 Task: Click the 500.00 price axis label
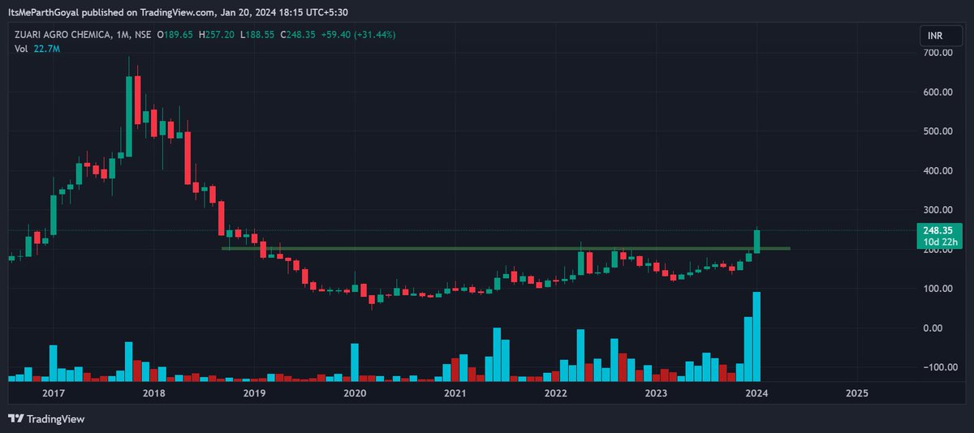(x=937, y=131)
